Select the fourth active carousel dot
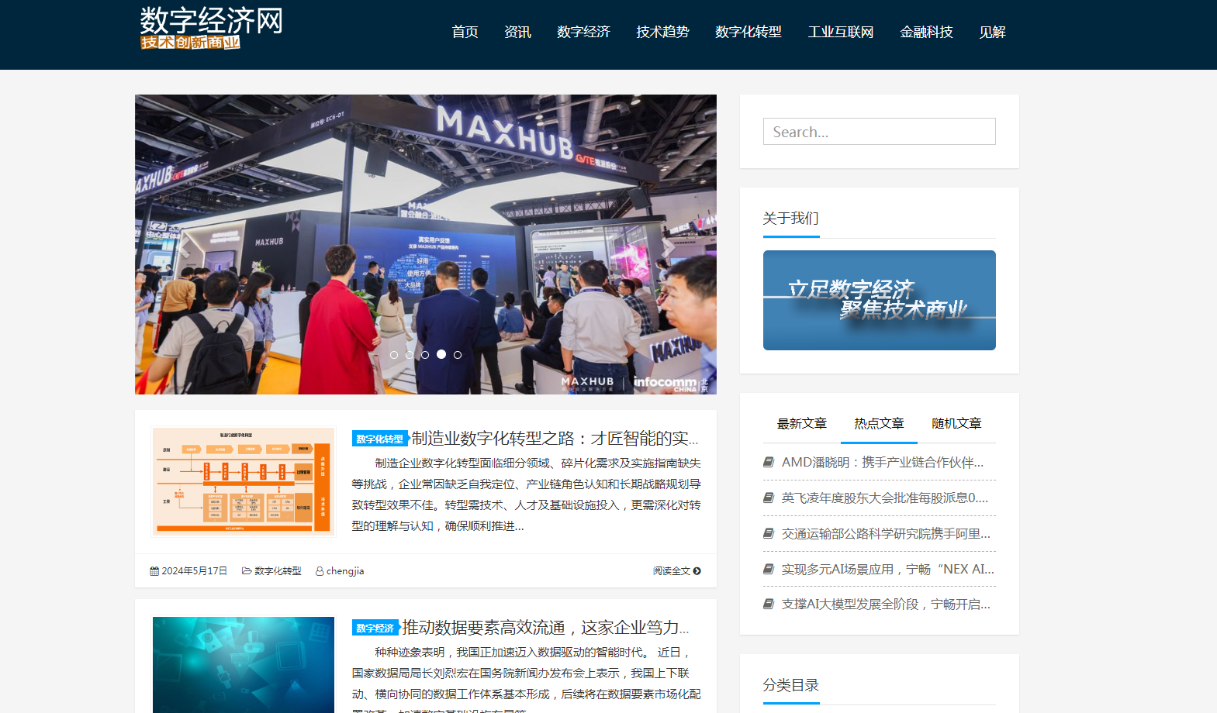Viewport: 1217px width, 713px height. click(441, 354)
